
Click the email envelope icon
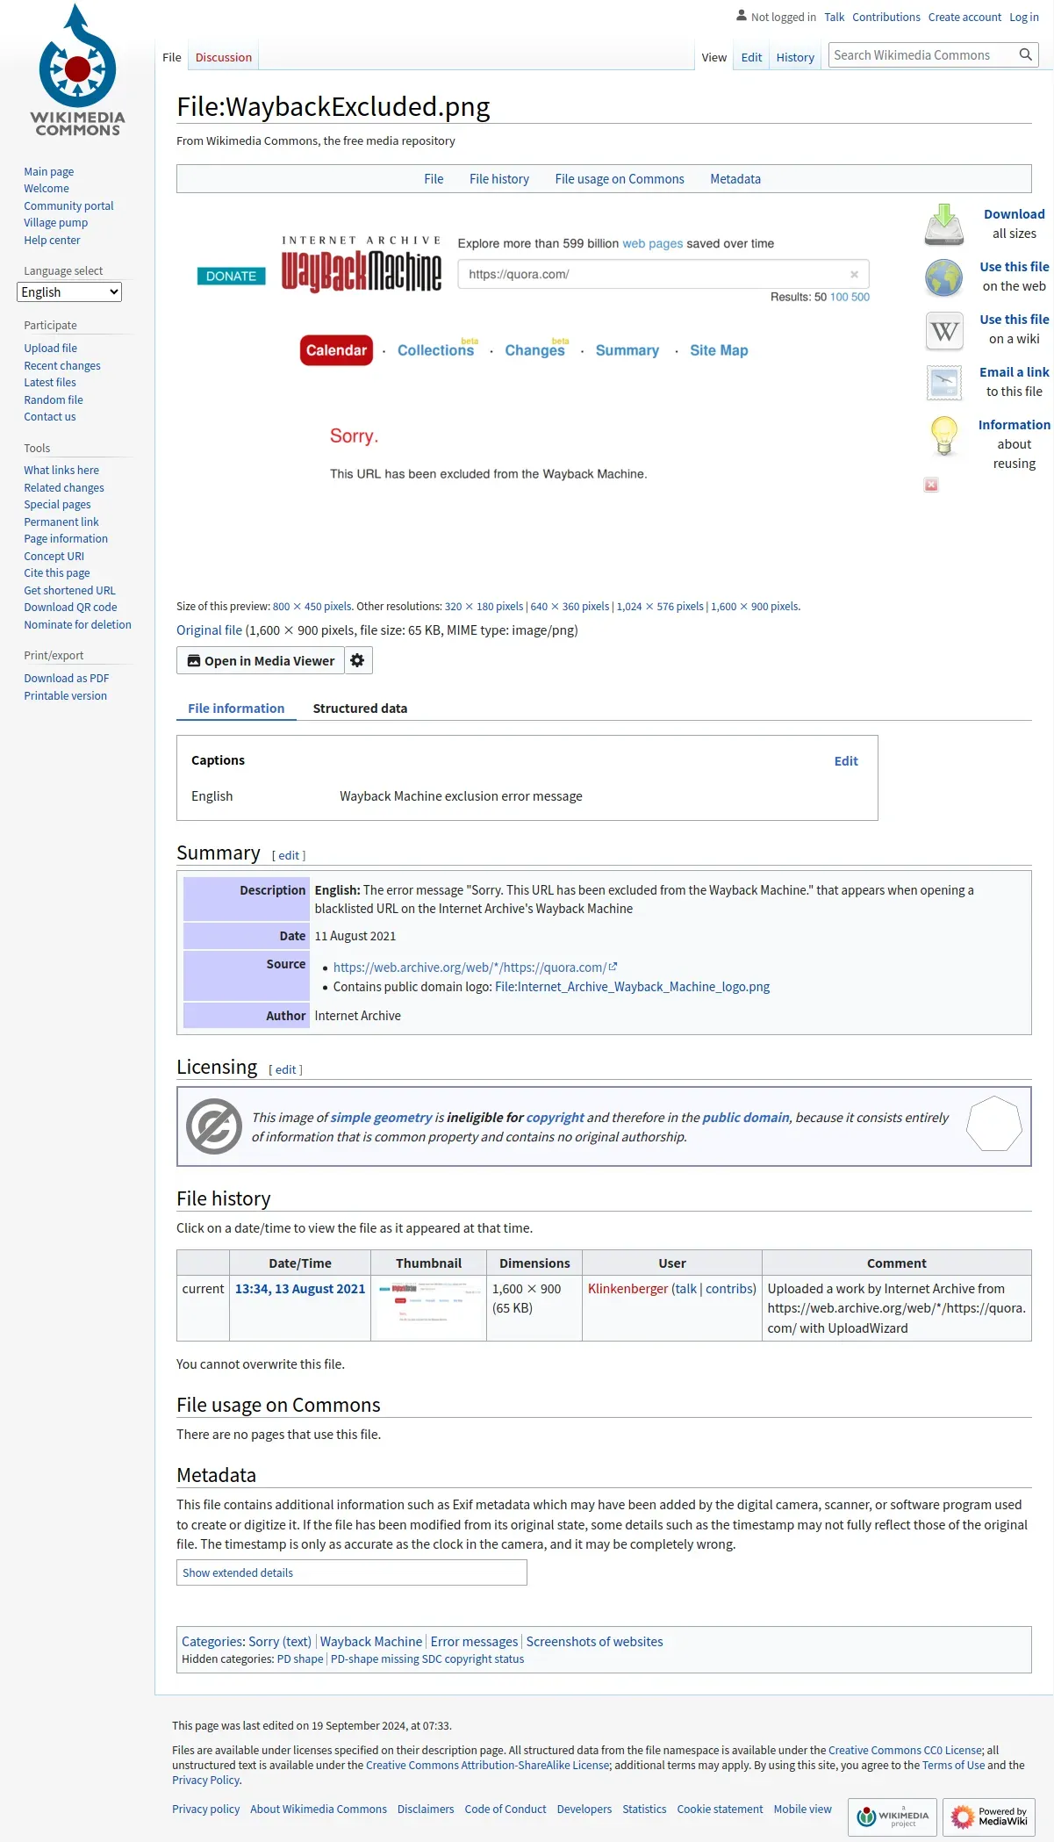coord(944,383)
